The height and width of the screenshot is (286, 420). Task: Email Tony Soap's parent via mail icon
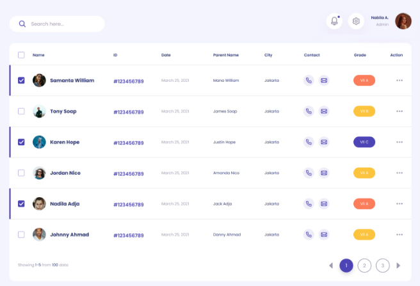(x=324, y=111)
